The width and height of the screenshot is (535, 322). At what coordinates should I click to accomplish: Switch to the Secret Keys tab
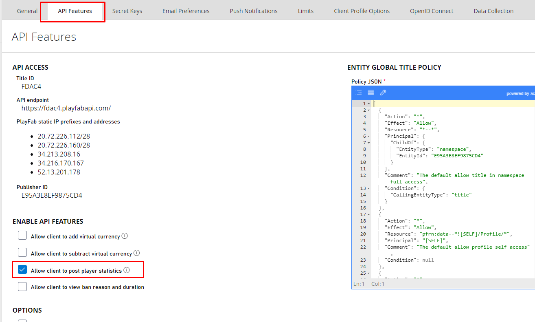point(127,11)
